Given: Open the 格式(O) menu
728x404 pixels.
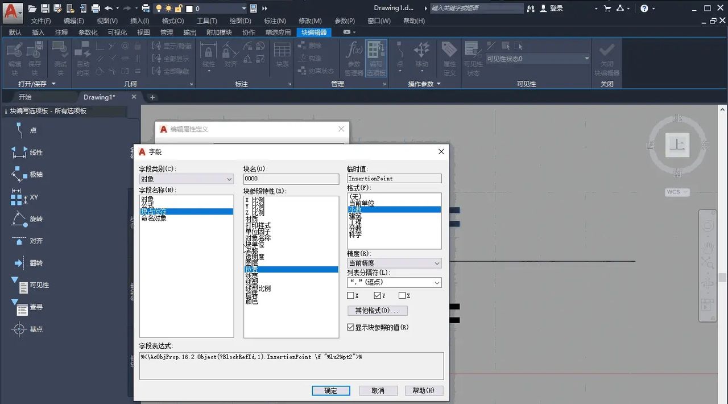Looking at the screenshot, I should point(172,20).
